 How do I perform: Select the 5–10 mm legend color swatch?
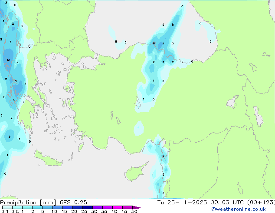47,207
